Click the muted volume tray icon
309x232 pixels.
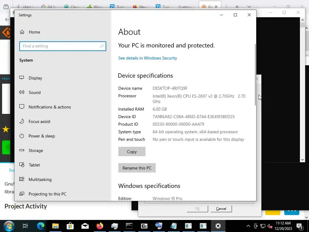pyautogui.click(x=270, y=226)
